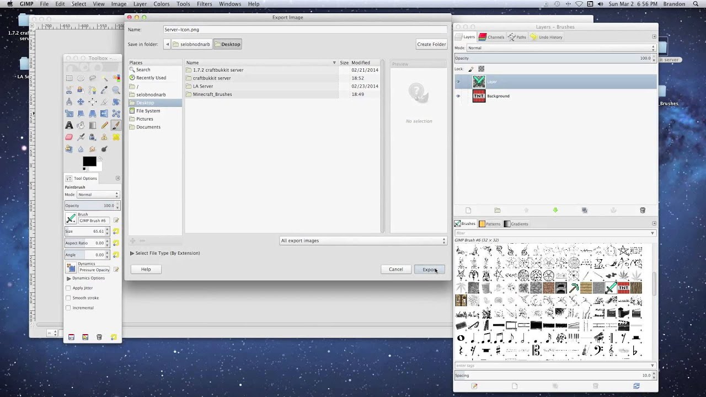Open the All export images filter dropdown

363,240
